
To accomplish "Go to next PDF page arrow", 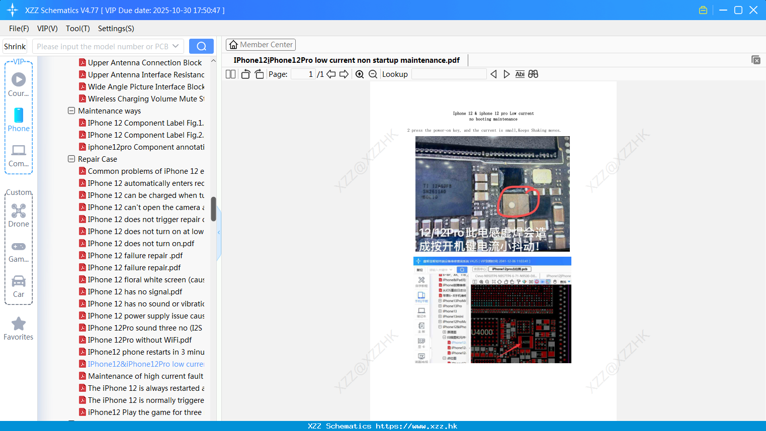I will [x=344, y=74].
